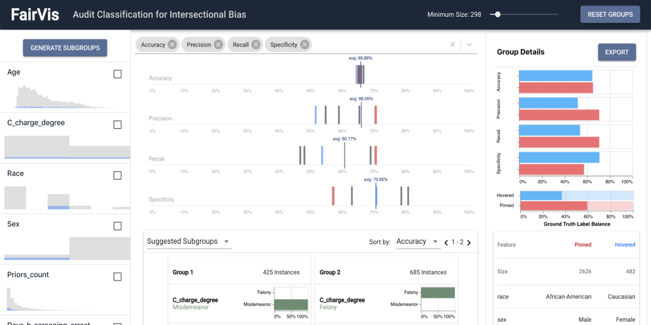This screenshot has width=651, height=325.
Task: Expand the C_charge_degree checkbox option
Action: click(x=117, y=124)
